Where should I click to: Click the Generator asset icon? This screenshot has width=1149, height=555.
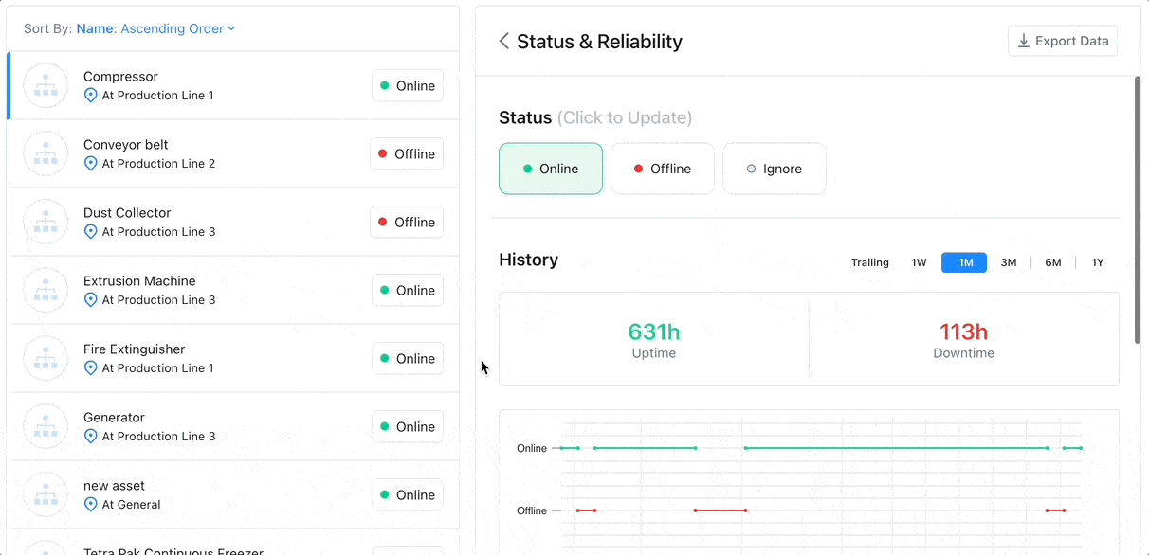(46, 426)
